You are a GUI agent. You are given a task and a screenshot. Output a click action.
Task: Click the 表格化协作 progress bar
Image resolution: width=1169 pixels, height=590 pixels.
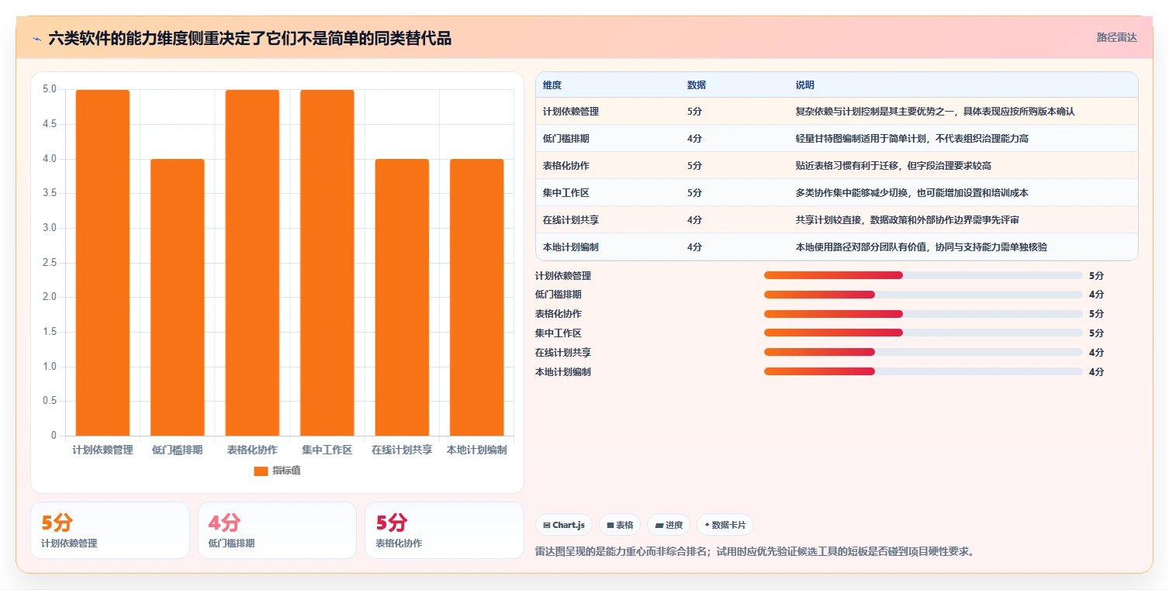pos(923,314)
